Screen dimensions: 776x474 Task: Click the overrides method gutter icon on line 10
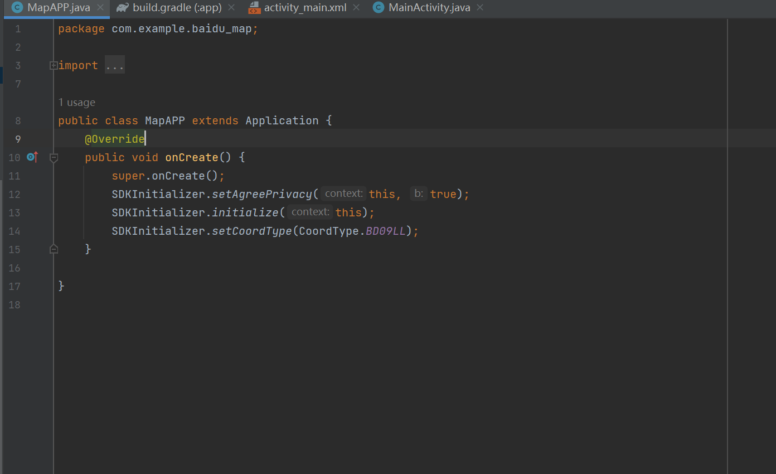[32, 157]
